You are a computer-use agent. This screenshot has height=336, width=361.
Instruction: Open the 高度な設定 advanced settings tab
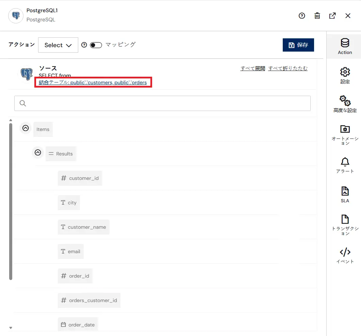coord(345,104)
